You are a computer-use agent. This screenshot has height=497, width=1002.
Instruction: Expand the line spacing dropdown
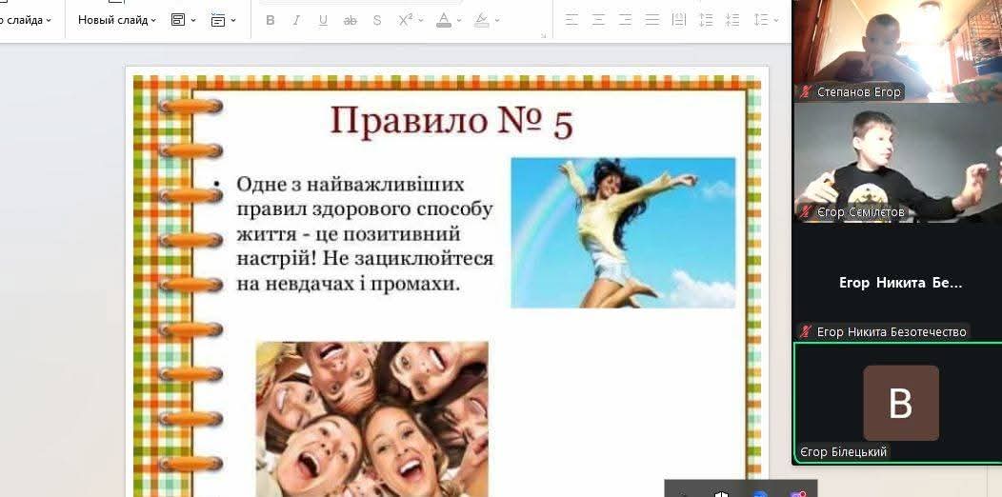click(775, 20)
